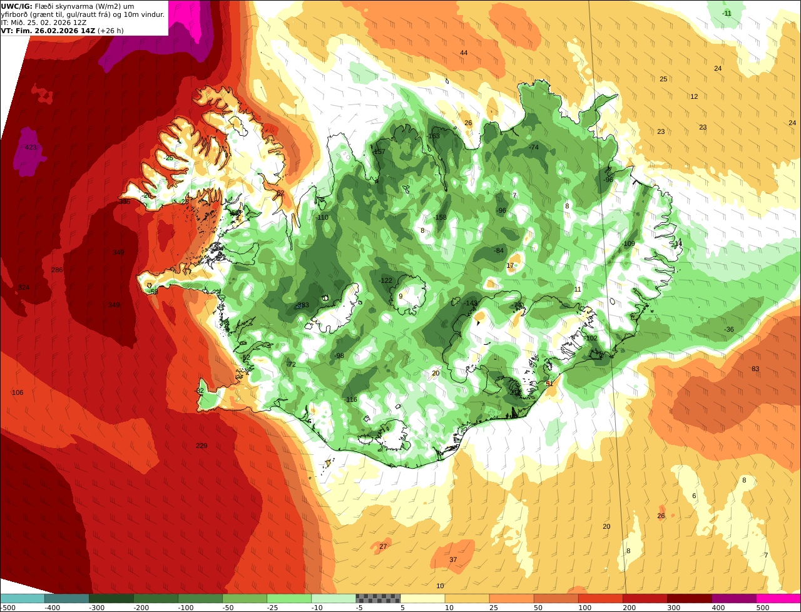The height and width of the screenshot is (612, 801).
Task: Click the map value -102
Action: 591,339
